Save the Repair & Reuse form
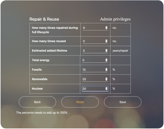The width and height of the screenshot is (164, 129). [123, 102]
